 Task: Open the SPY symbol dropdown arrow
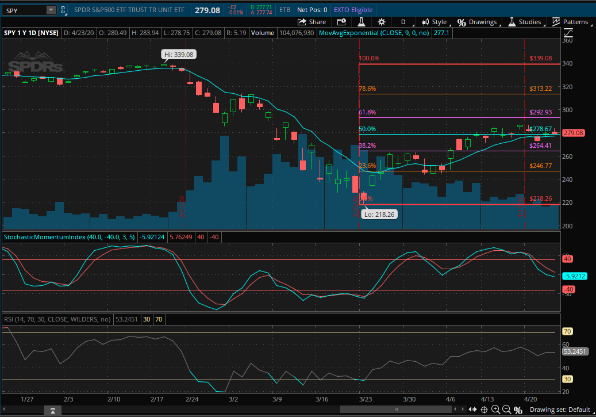[x=51, y=10]
